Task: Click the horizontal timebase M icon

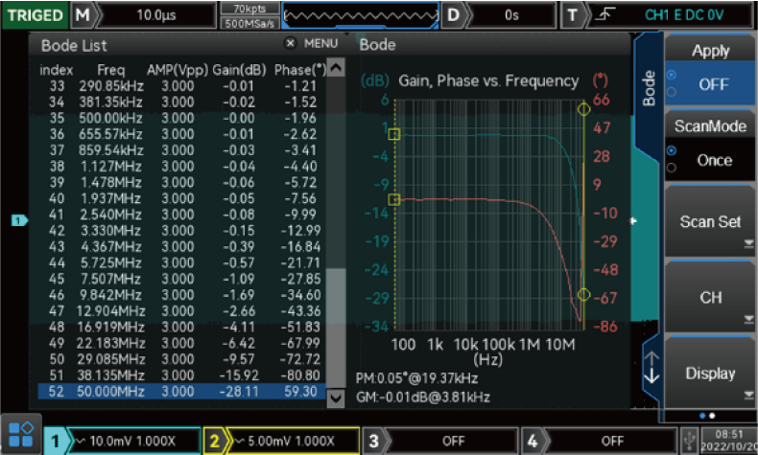Action: point(83,15)
